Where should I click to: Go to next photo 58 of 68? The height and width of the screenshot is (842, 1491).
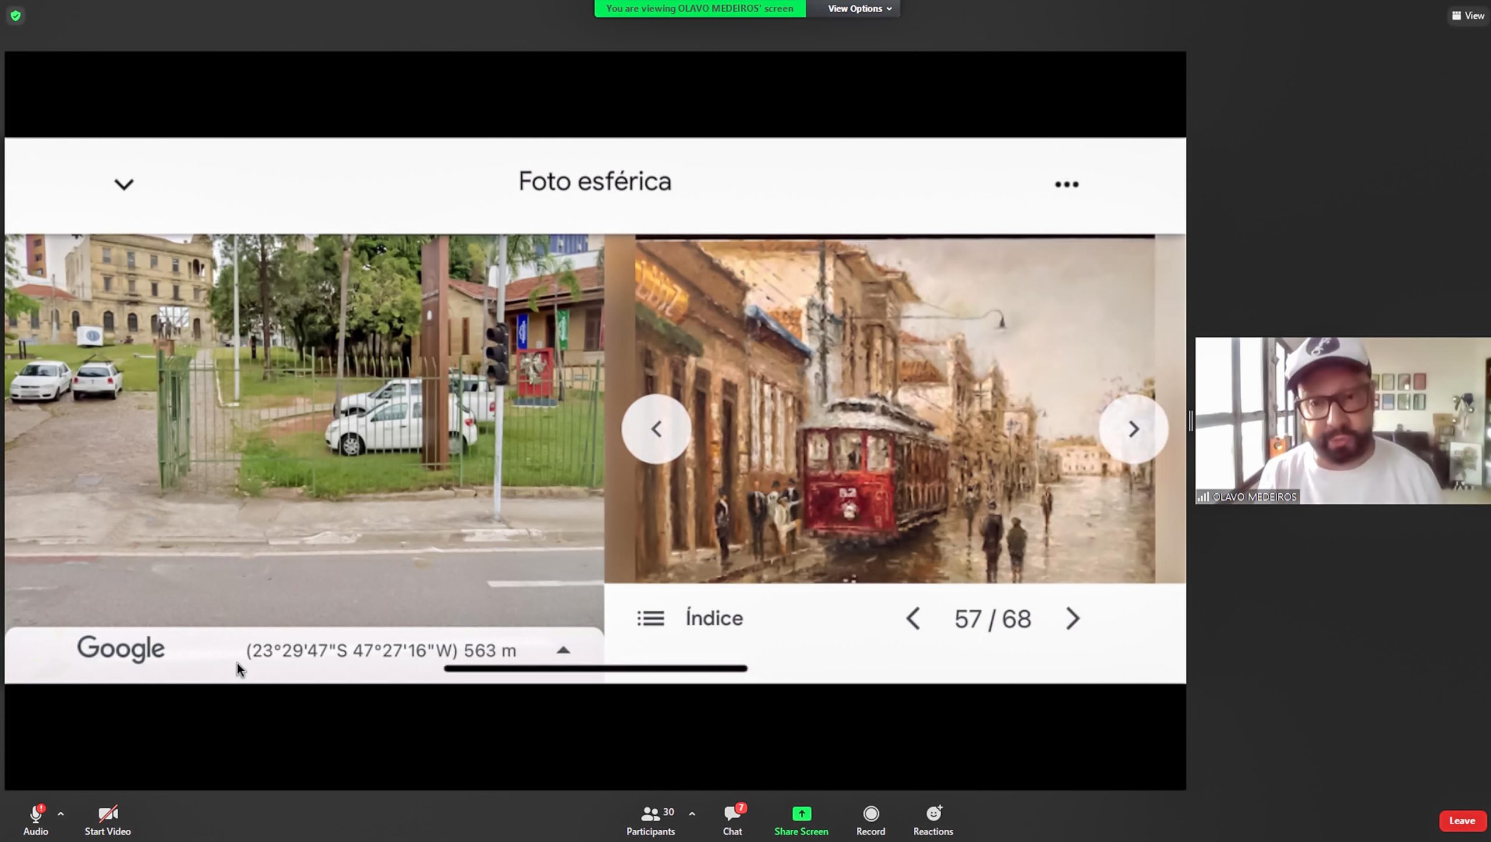click(x=1072, y=618)
